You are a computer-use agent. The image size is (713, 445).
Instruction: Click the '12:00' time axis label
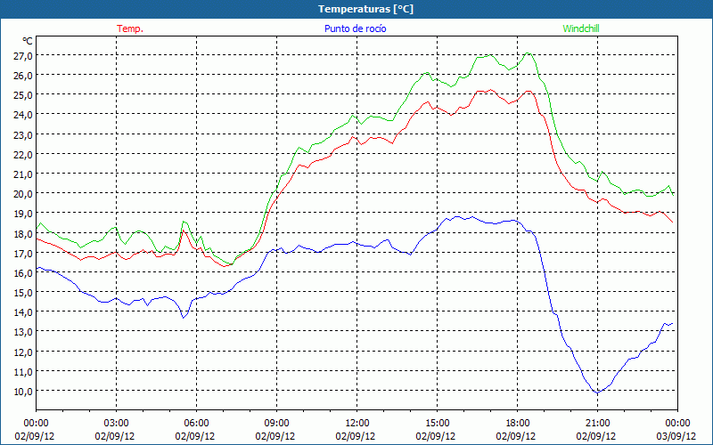[357, 424]
